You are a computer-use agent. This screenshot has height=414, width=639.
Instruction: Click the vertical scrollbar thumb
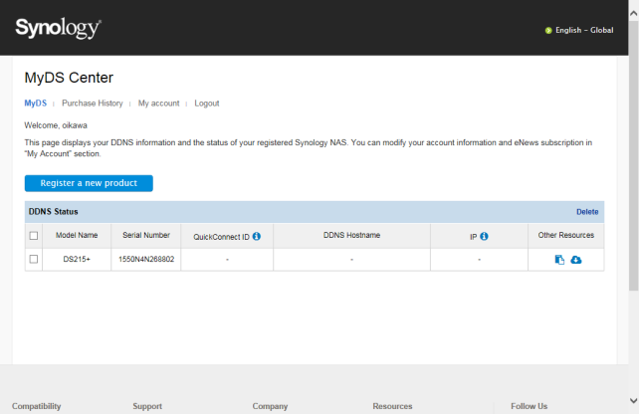point(634,155)
